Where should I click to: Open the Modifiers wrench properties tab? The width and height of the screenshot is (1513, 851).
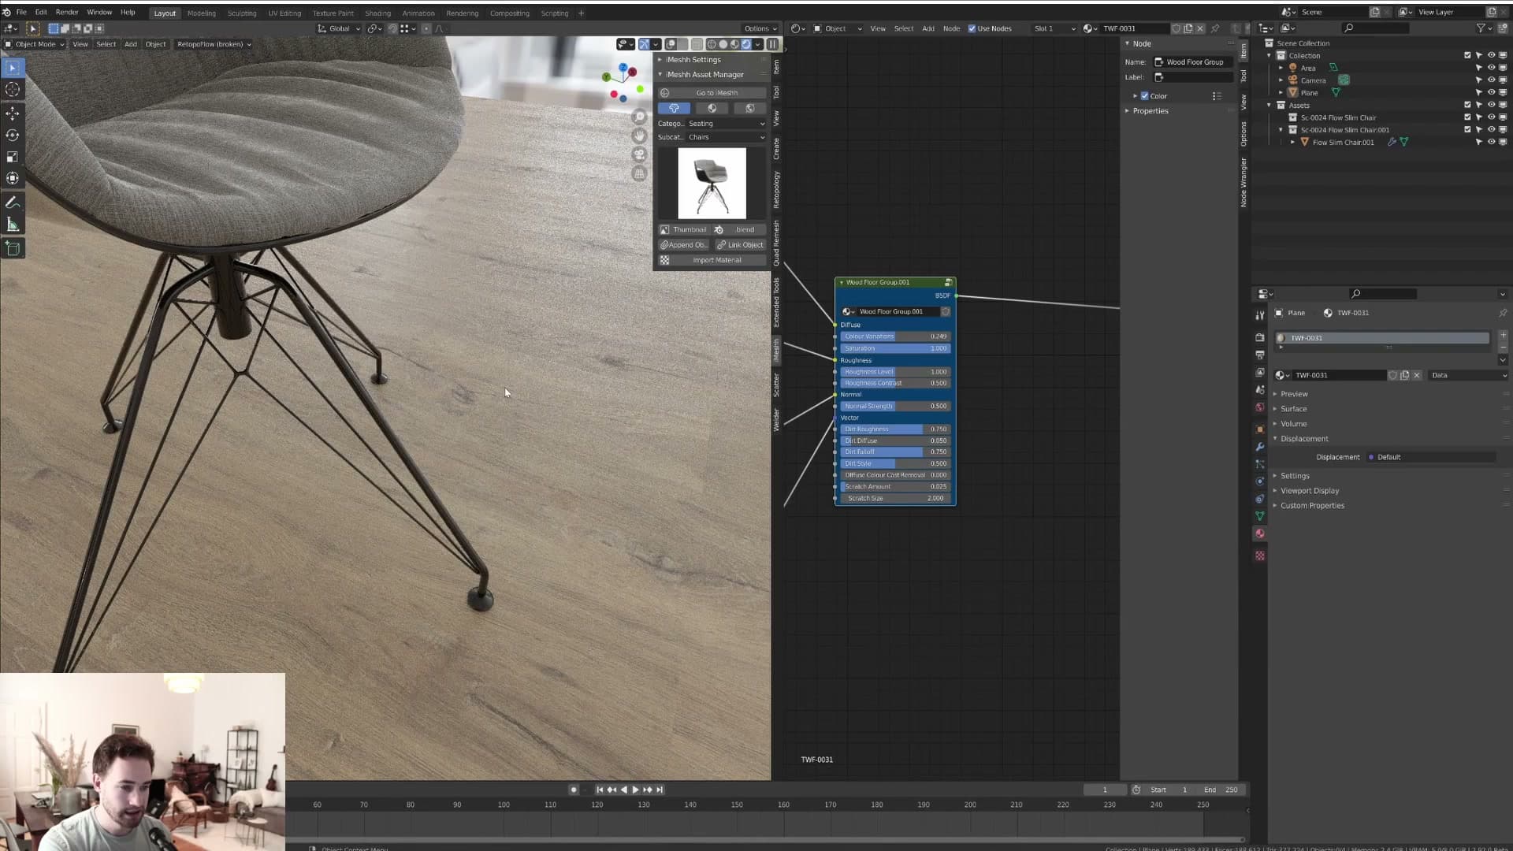coord(1260,447)
